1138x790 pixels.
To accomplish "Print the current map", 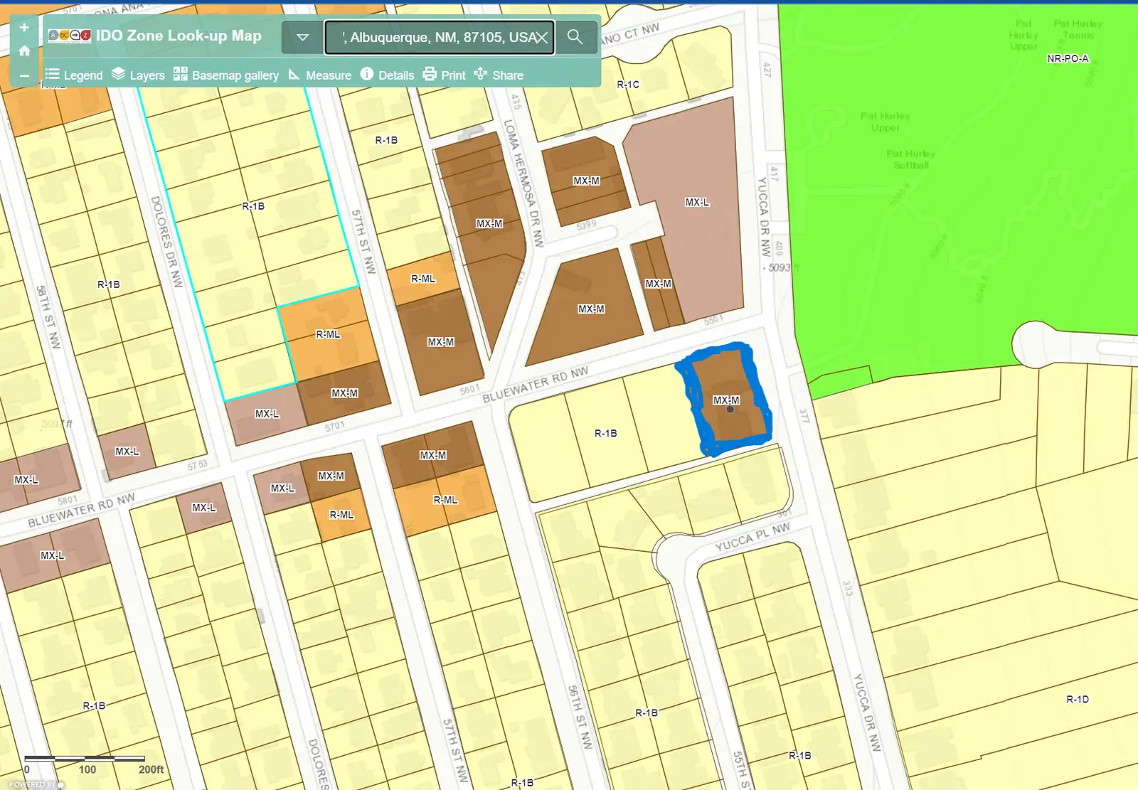I will tap(444, 75).
